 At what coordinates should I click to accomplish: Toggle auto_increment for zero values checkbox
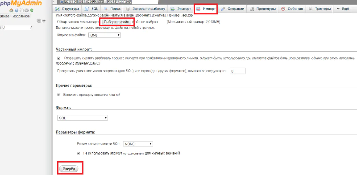[79, 153]
